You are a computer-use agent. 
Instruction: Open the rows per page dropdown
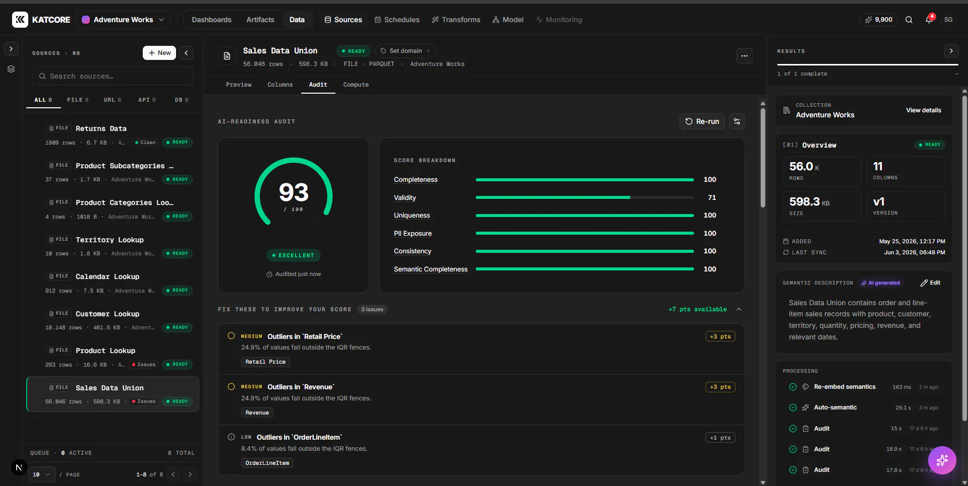pyautogui.click(x=41, y=474)
